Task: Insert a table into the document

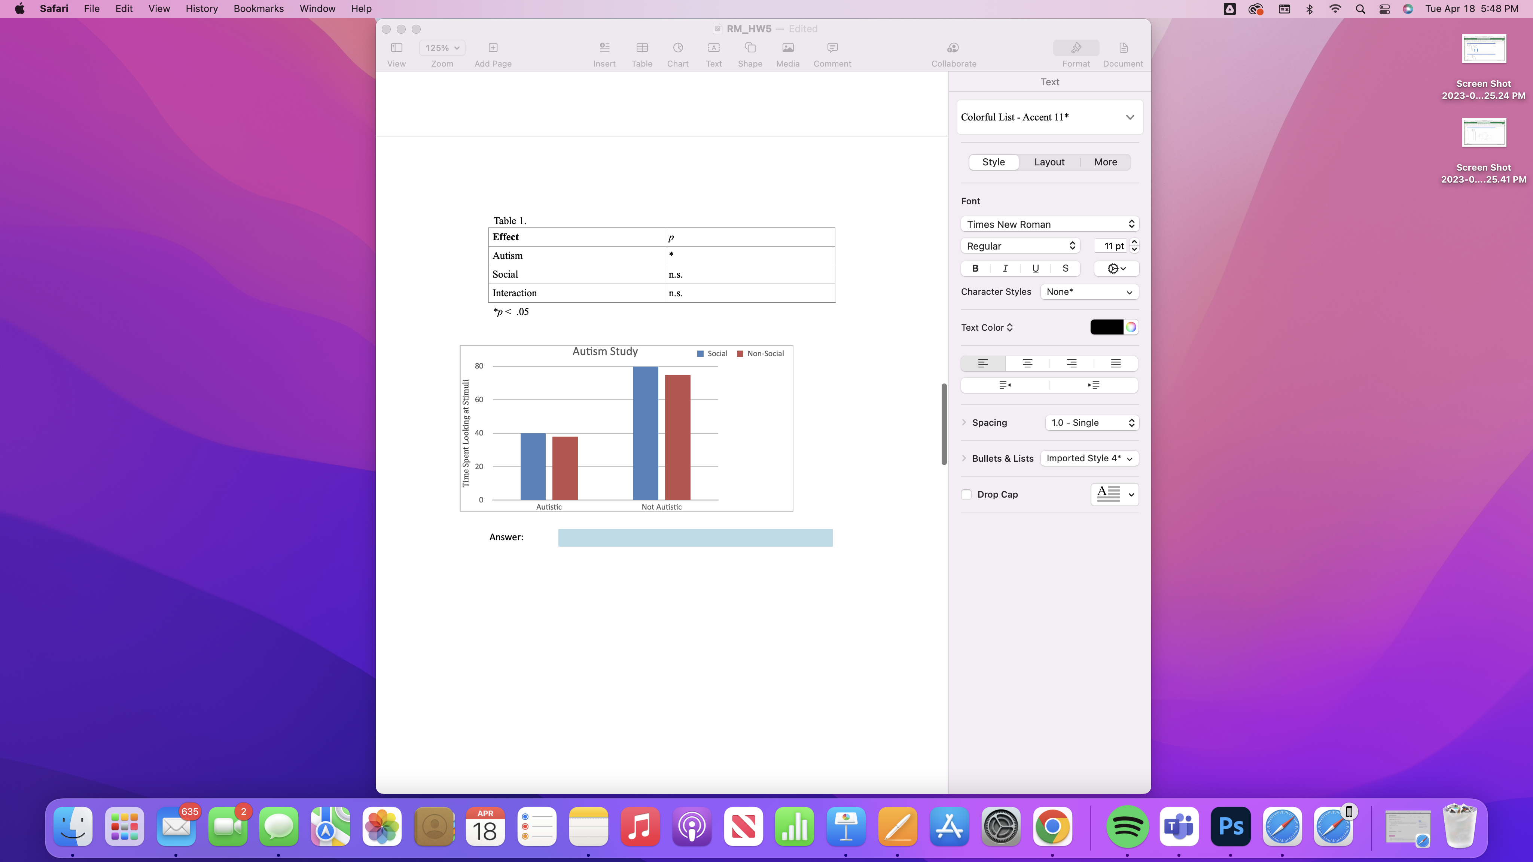Action: pos(641,54)
